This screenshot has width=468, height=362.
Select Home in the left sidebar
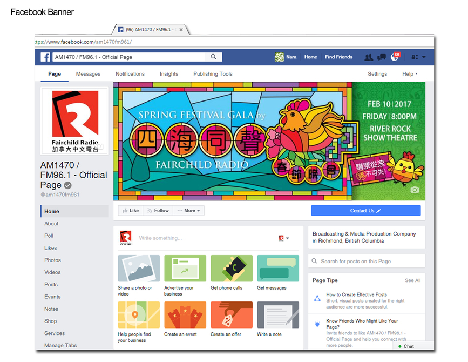74,211
